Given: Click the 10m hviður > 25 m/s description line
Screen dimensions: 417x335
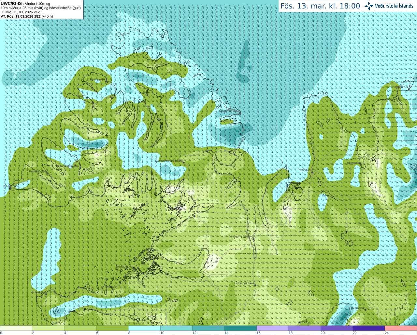Looking at the screenshot, I should point(41,8).
